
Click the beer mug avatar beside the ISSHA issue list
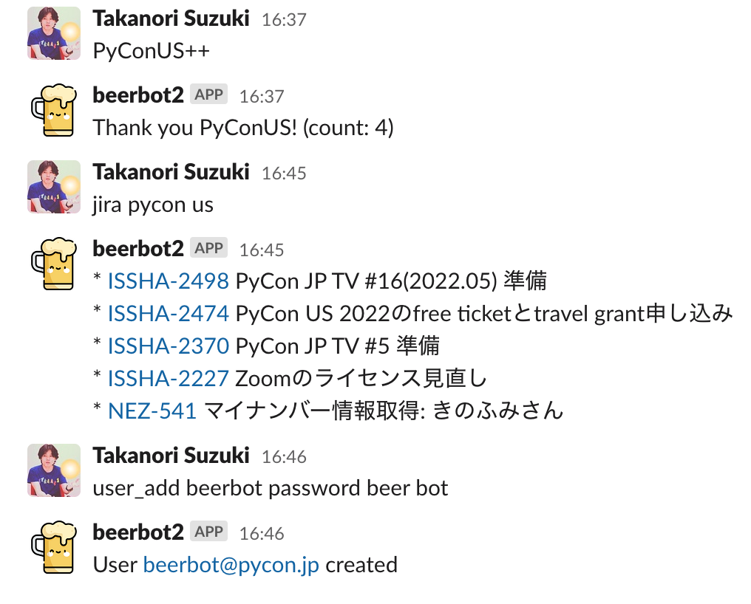click(x=53, y=264)
